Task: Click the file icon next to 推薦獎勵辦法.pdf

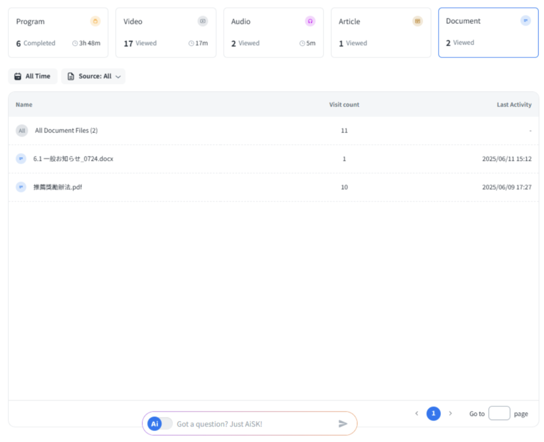Action: (x=21, y=187)
